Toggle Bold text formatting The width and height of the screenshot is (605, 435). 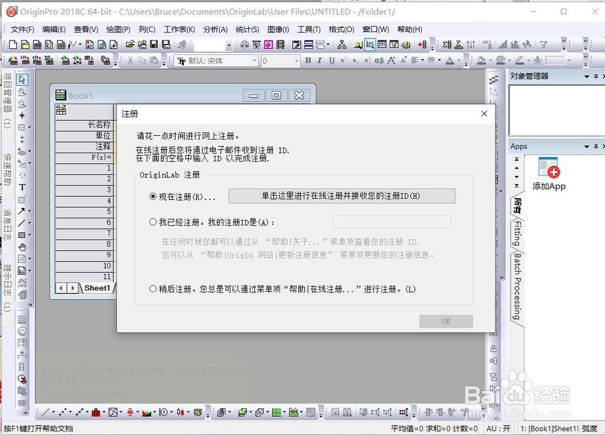point(308,60)
